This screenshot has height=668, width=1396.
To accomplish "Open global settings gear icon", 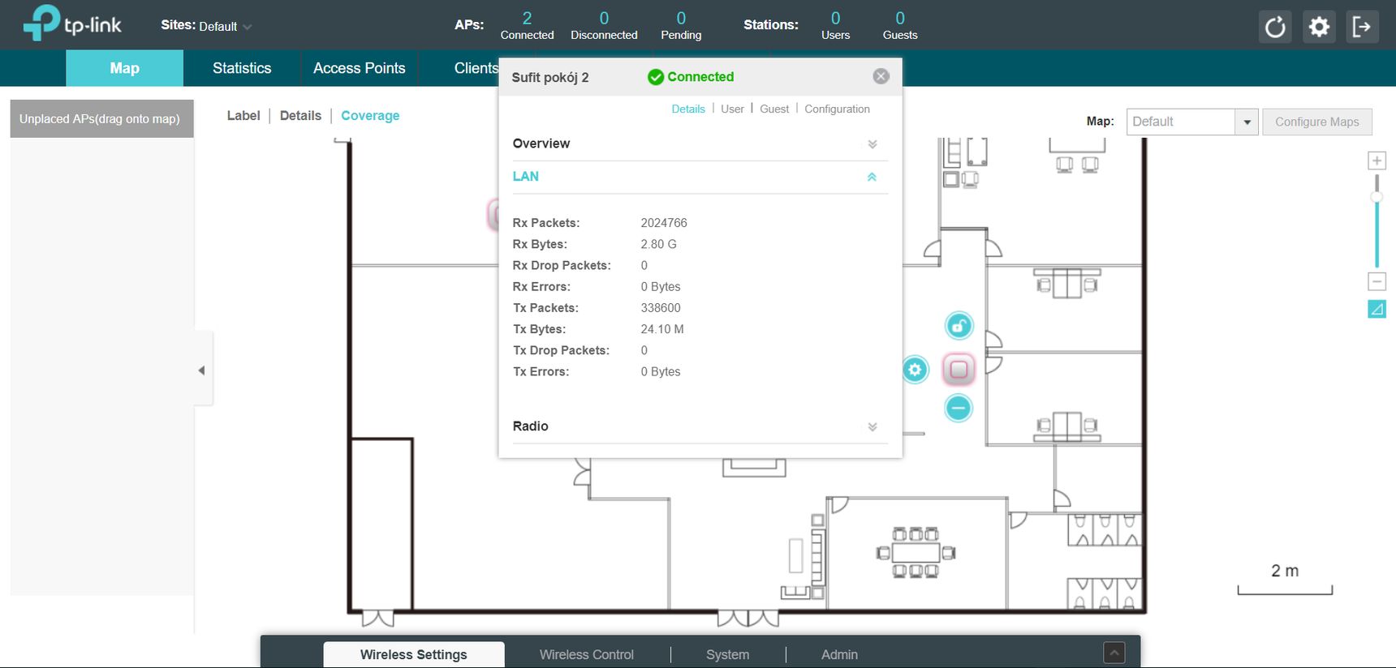I will [1319, 27].
